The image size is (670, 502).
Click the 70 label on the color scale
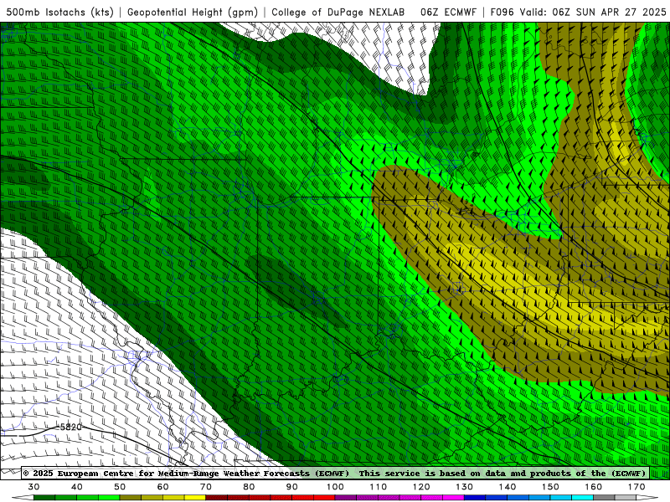206,487
